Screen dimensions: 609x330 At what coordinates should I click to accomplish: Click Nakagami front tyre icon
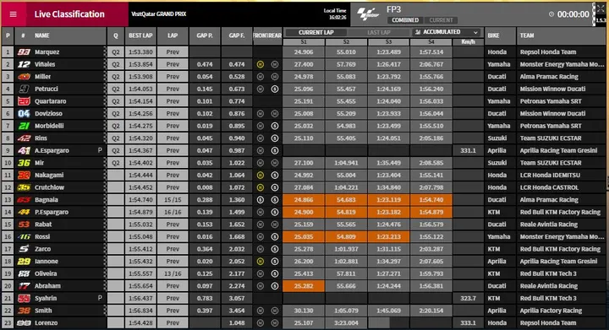[261, 175]
